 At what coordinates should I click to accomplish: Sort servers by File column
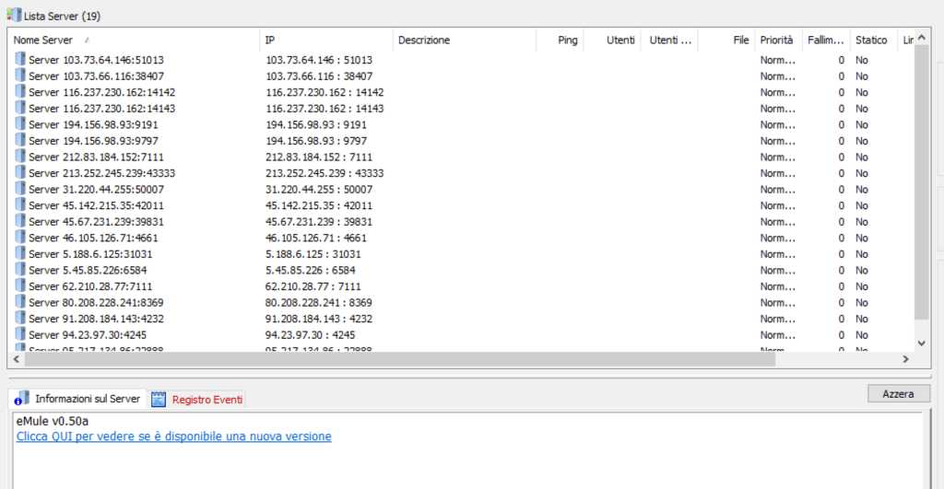tap(726, 41)
